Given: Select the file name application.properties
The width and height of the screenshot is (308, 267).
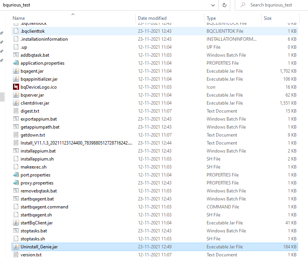Looking at the screenshot, I should pyautogui.click(x=42, y=63).
